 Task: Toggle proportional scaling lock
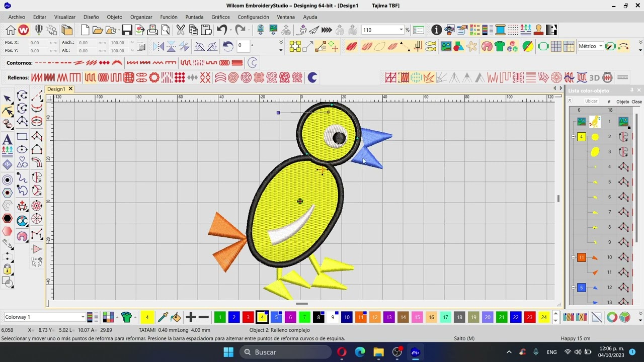pos(141,47)
